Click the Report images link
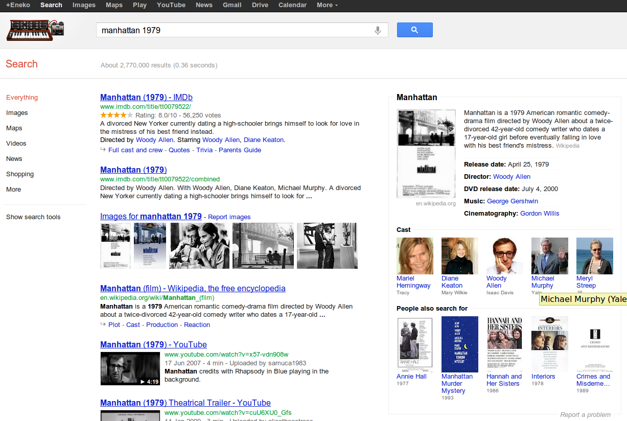Viewport: 627px width, 421px height. coord(229,217)
